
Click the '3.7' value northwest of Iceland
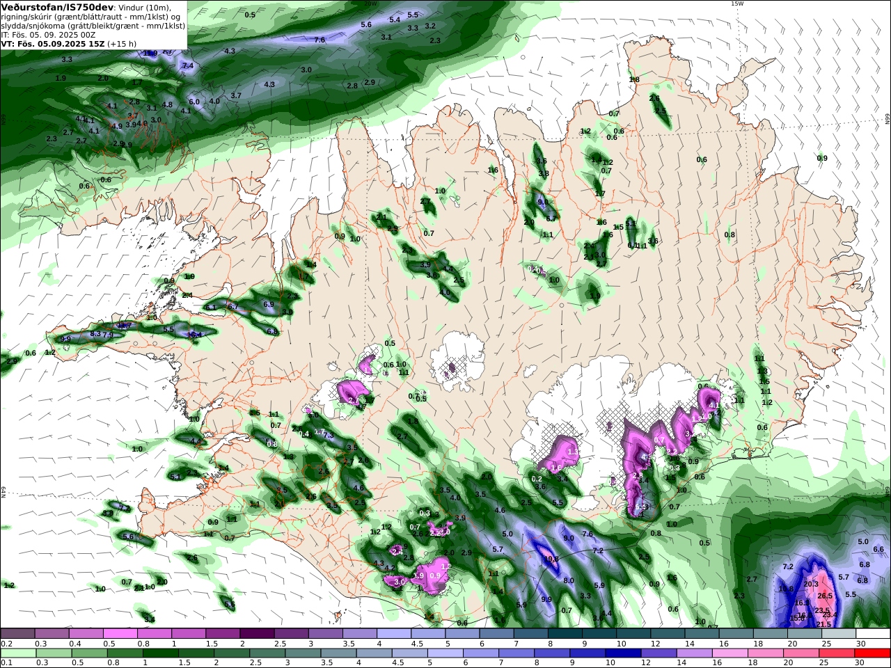(x=236, y=95)
